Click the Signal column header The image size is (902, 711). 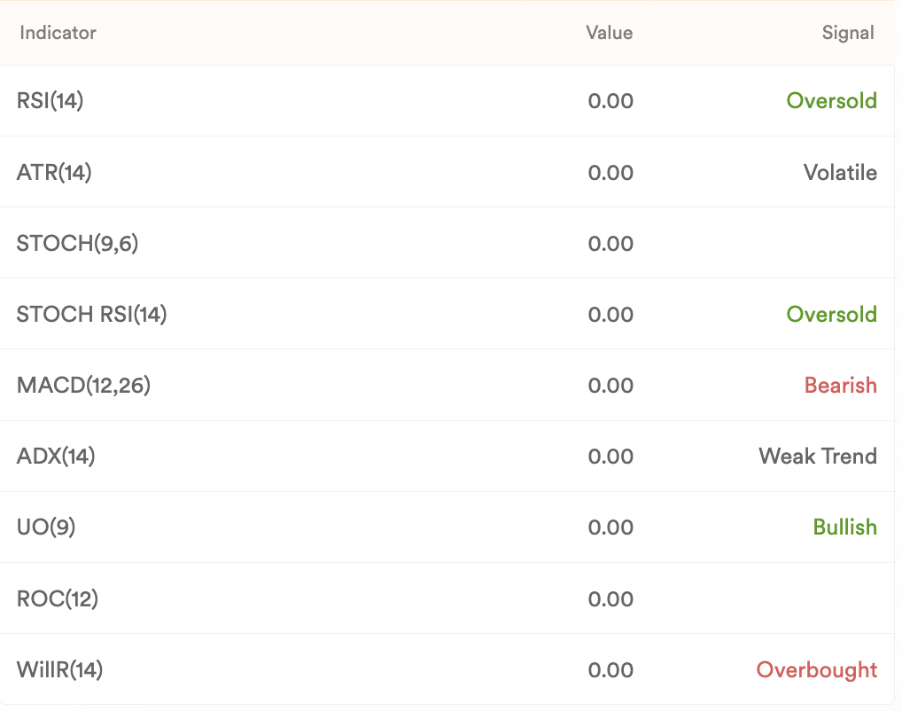[848, 33]
